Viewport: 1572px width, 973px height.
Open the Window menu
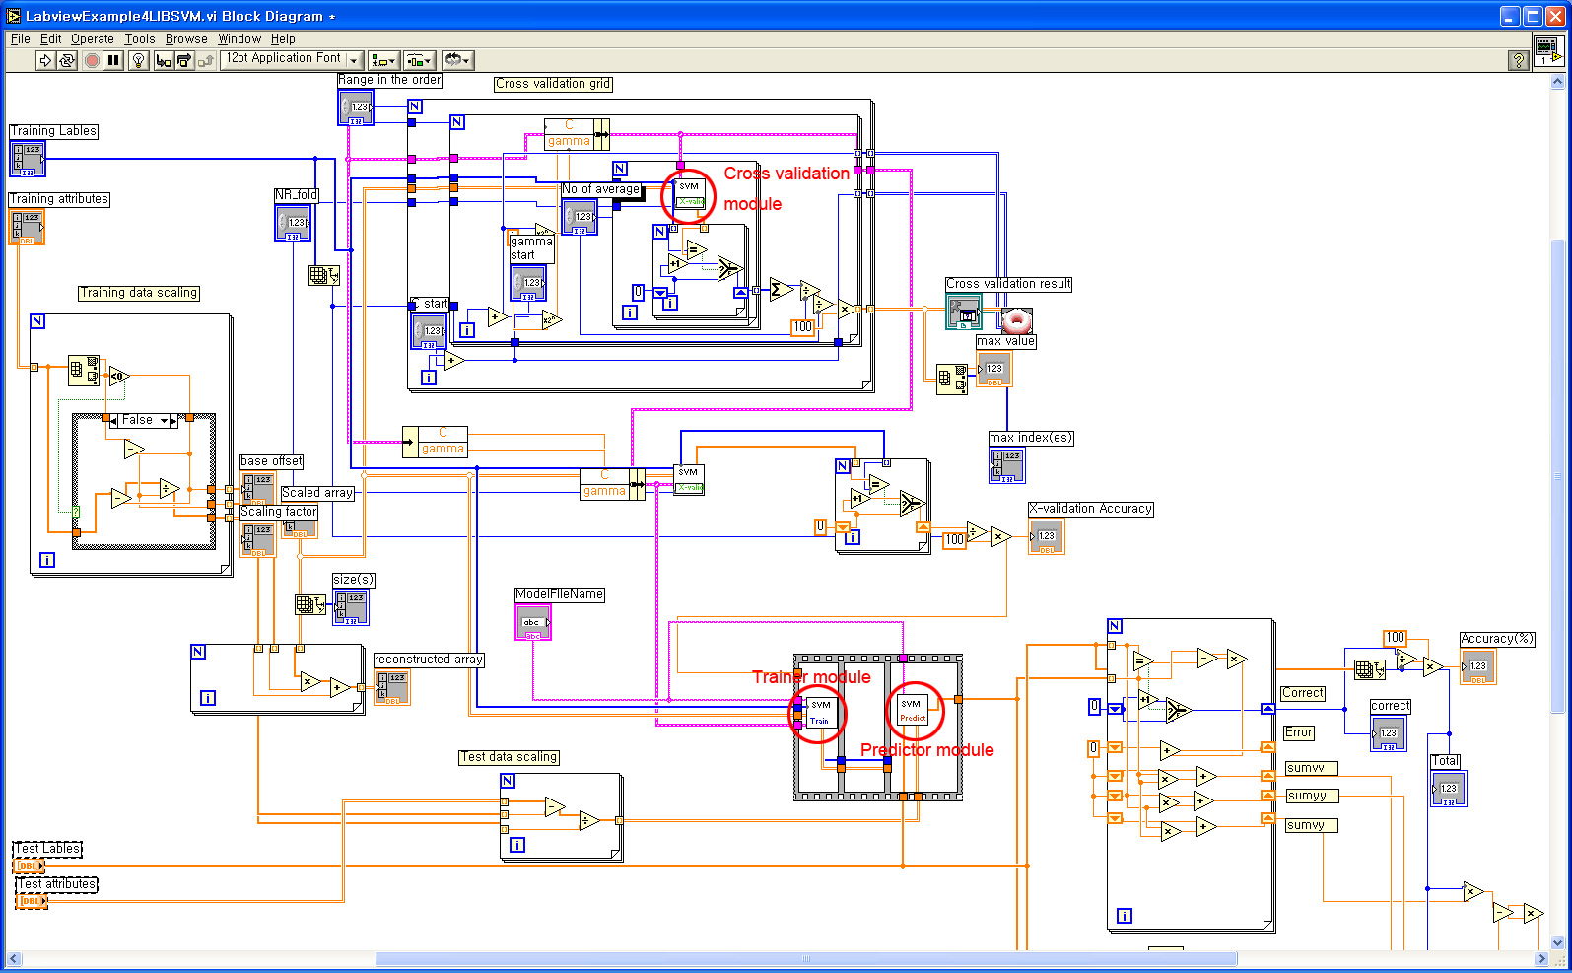tap(239, 38)
